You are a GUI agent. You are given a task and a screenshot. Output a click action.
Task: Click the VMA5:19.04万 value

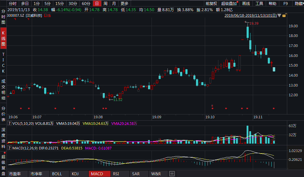click(68, 123)
